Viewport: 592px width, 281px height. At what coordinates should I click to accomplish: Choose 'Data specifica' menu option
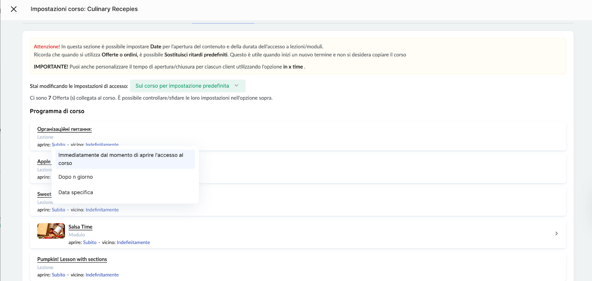(75, 193)
